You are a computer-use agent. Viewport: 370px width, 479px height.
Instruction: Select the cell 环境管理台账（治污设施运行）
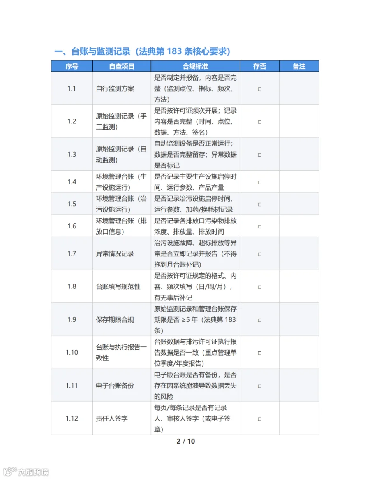tap(122, 204)
